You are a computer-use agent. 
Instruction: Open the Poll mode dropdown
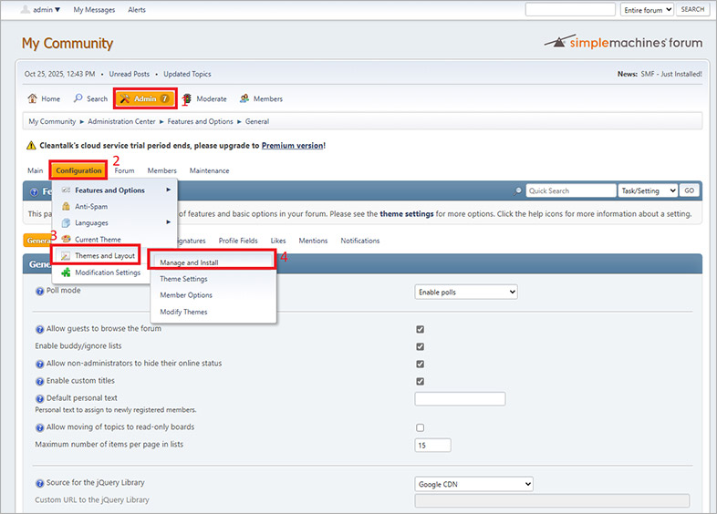pos(466,292)
